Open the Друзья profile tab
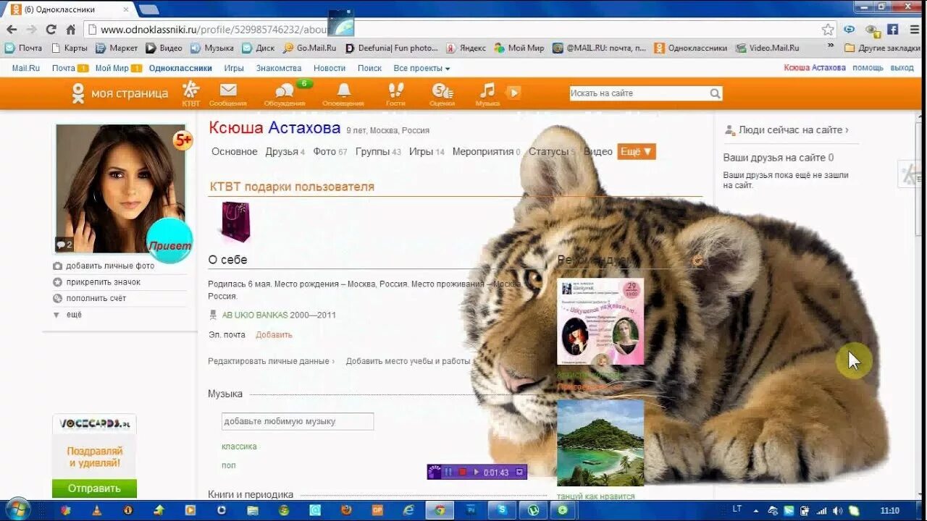Image resolution: width=927 pixels, height=521 pixels. click(285, 152)
